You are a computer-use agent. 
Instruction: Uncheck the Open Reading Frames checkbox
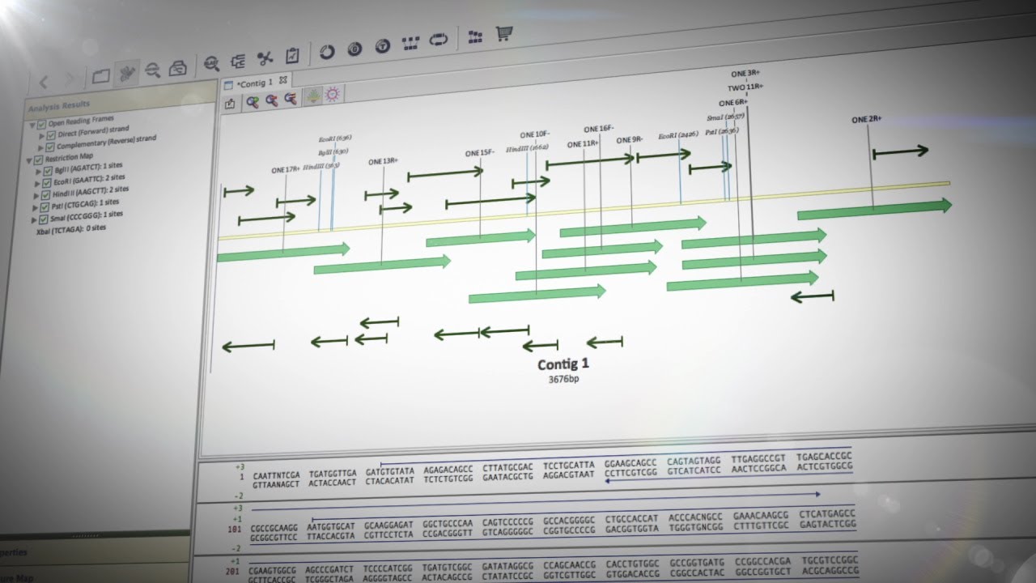click(x=41, y=124)
